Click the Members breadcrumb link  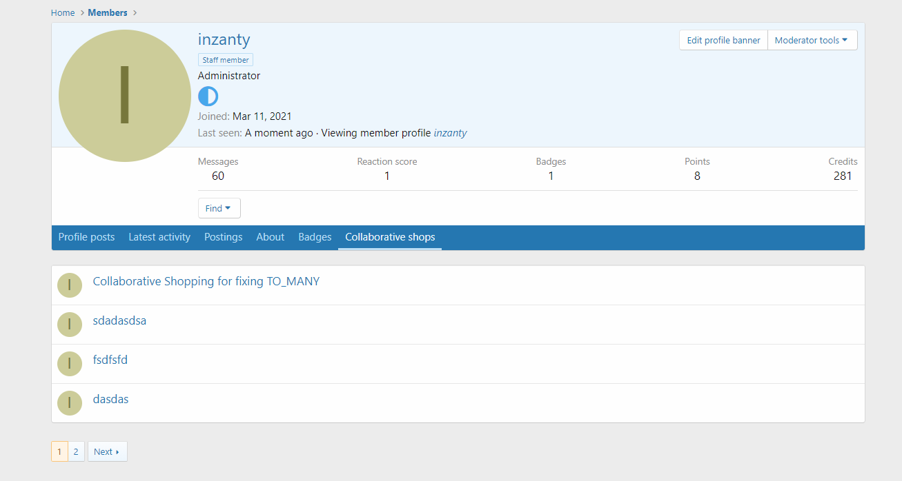(x=108, y=12)
